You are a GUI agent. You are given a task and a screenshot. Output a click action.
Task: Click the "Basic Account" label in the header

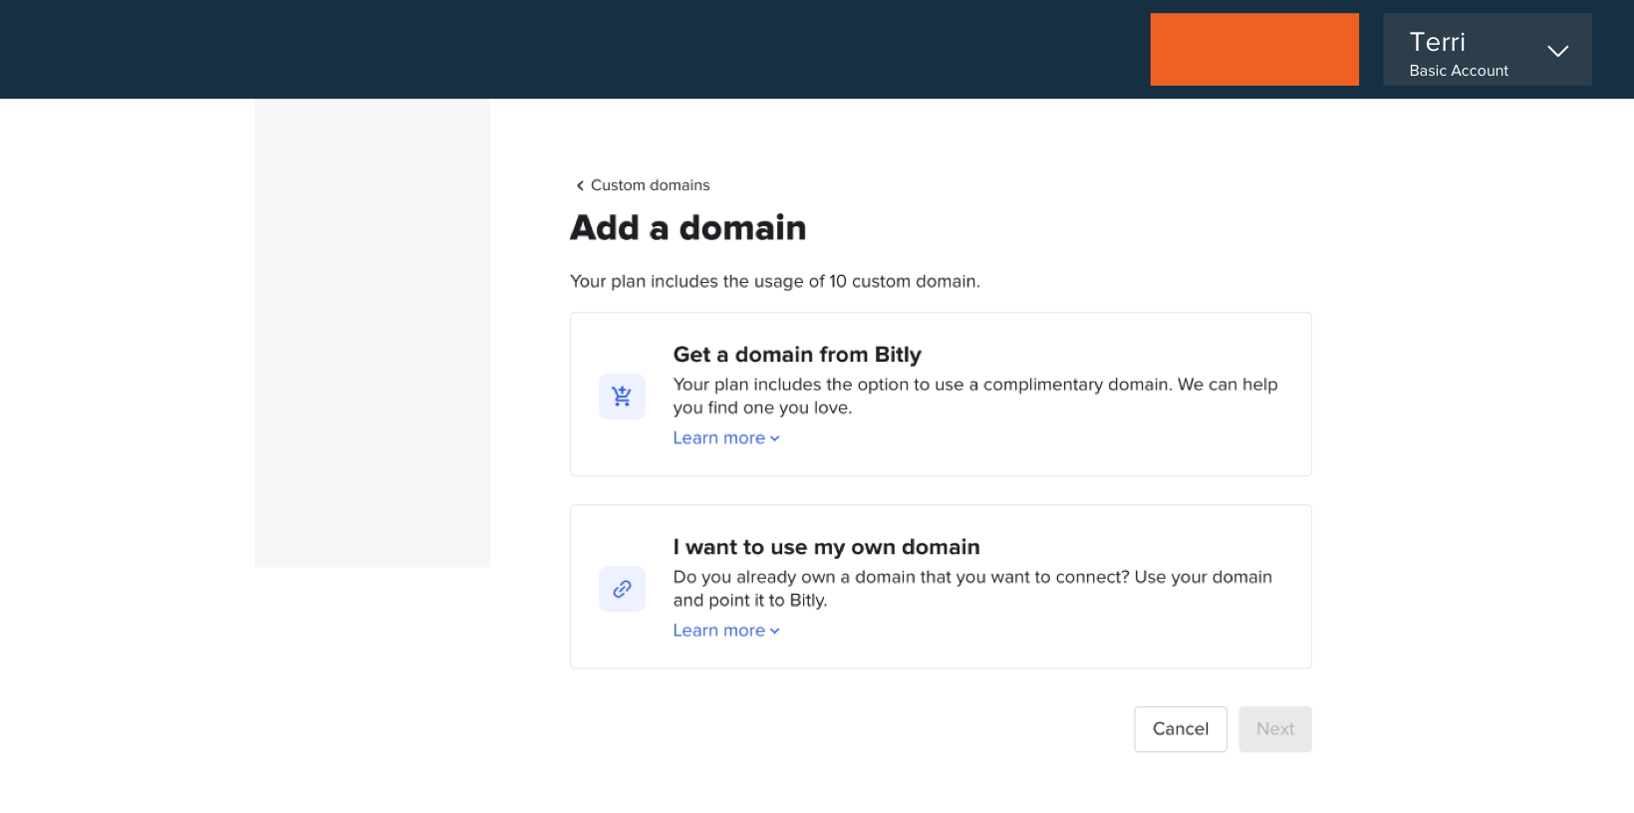1459,71
